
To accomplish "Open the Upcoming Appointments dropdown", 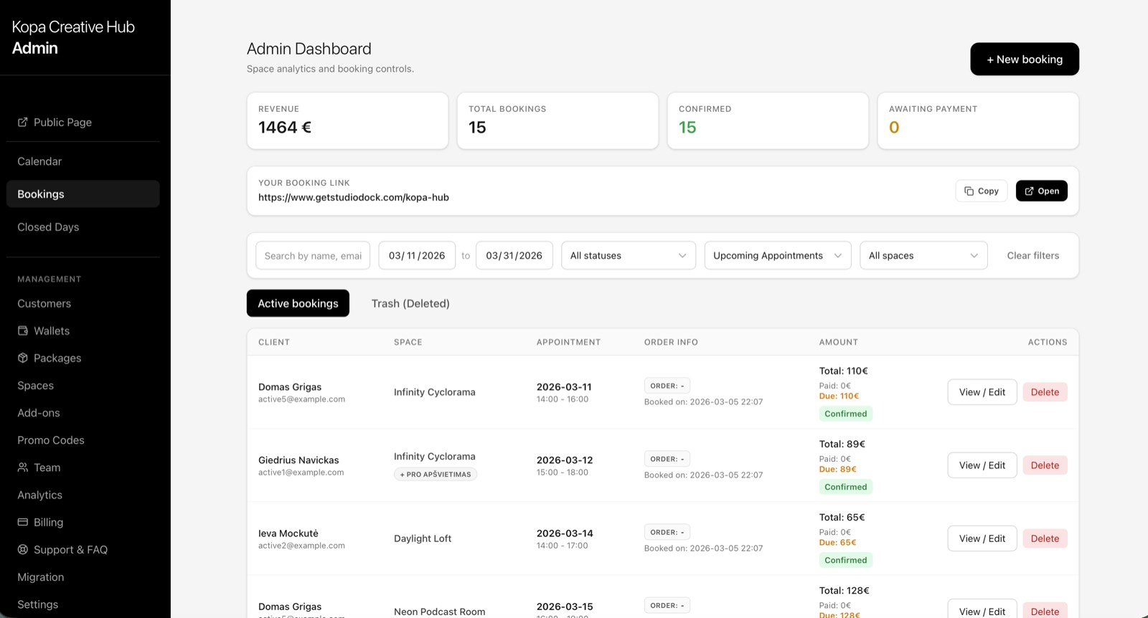I will [x=777, y=256].
